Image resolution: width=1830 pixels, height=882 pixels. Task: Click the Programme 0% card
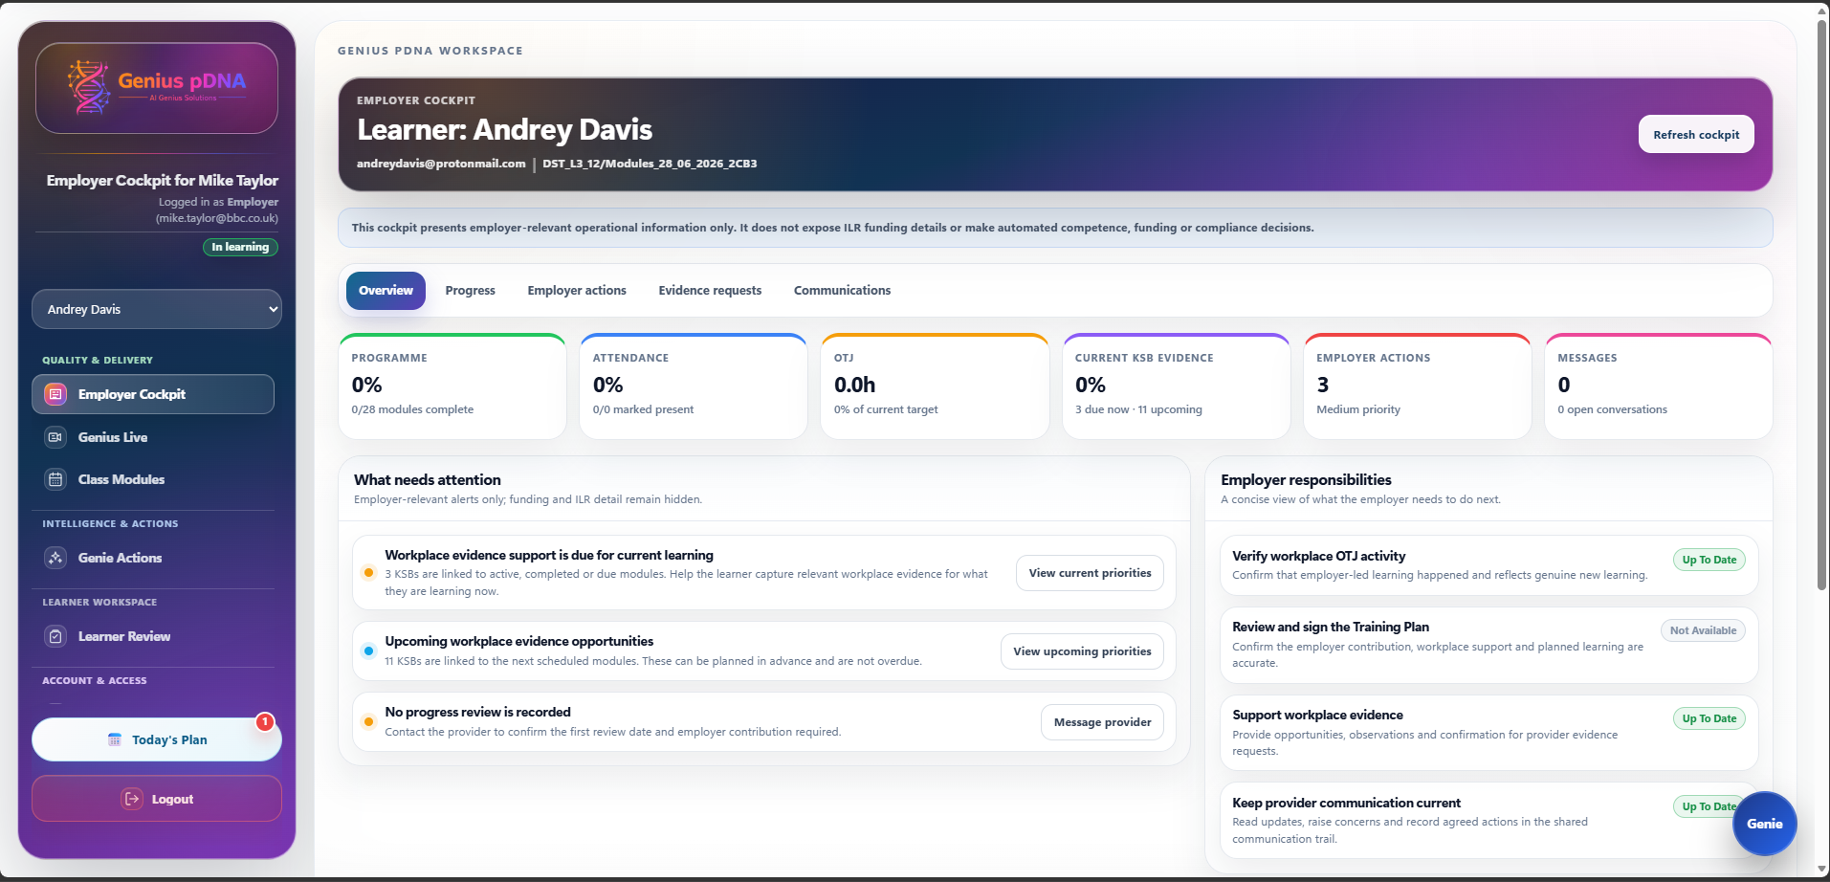pos(452,386)
